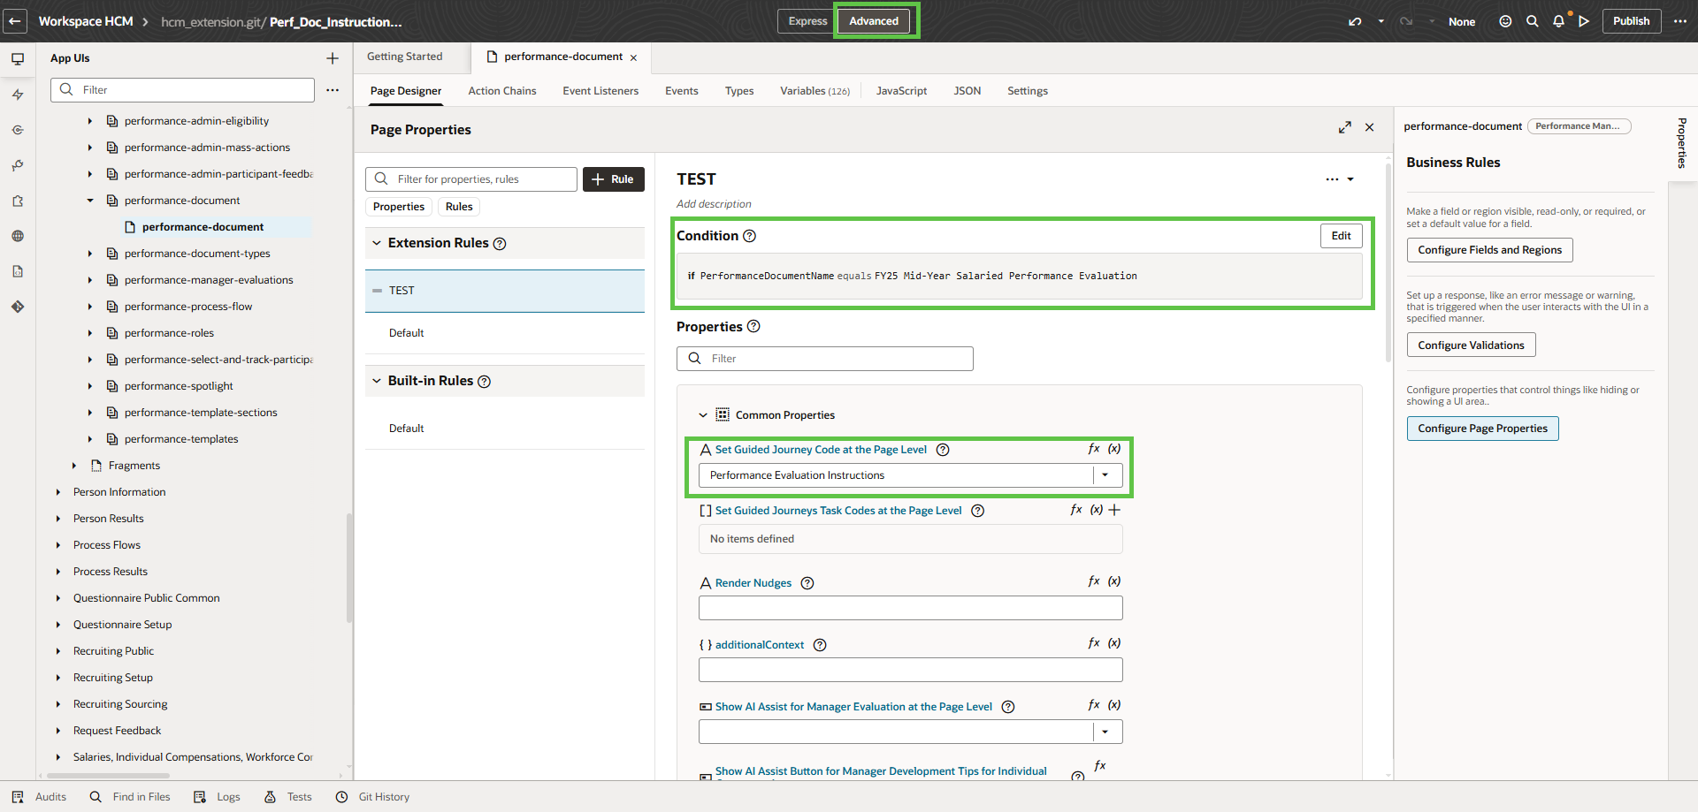The width and height of the screenshot is (1698, 812).
Task: Click the App UIs Filter input
Action: [x=183, y=90]
